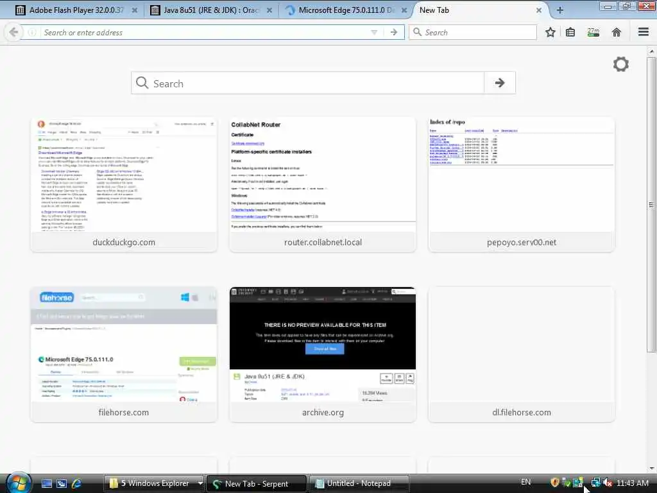Click the magnifier icon in toolbar search box

(417, 32)
